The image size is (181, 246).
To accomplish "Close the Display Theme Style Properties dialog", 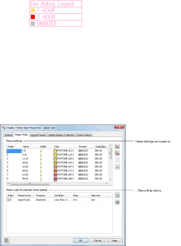I will pos(120,127).
